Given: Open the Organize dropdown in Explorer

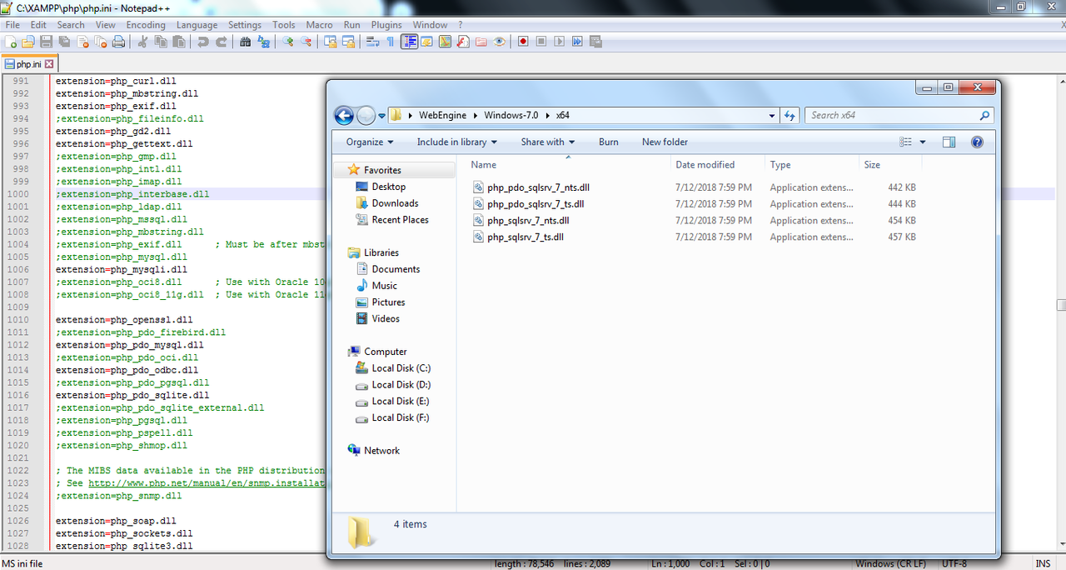Looking at the screenshot, I should coord(370,142).
